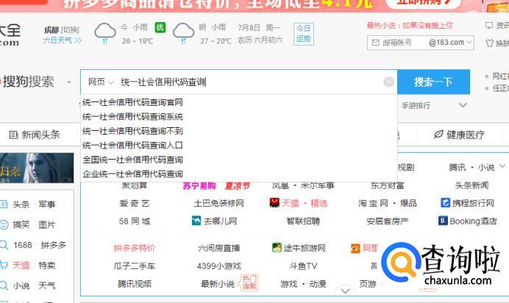Click the 搜索一下 search button
Viewport: 509px width, 303px height.
coord(433,82)
